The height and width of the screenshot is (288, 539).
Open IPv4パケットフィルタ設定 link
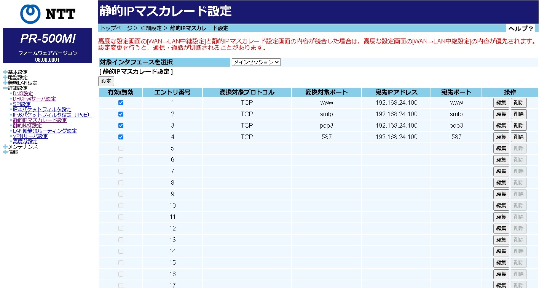(42, 109)
